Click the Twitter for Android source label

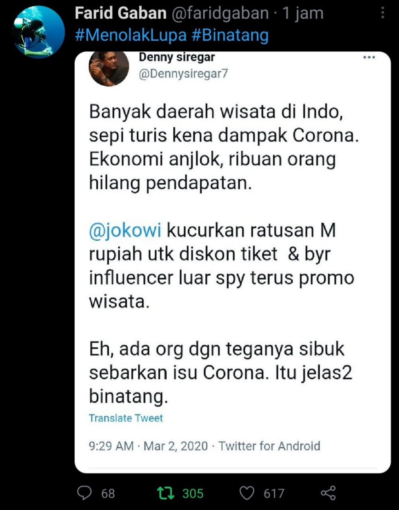[x=269, y=446]
